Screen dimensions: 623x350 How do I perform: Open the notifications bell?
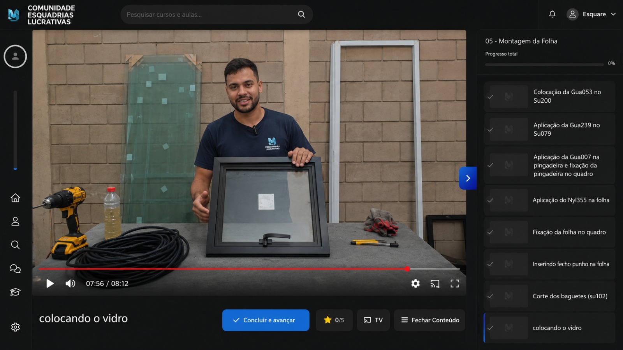[x=552, y=14]
